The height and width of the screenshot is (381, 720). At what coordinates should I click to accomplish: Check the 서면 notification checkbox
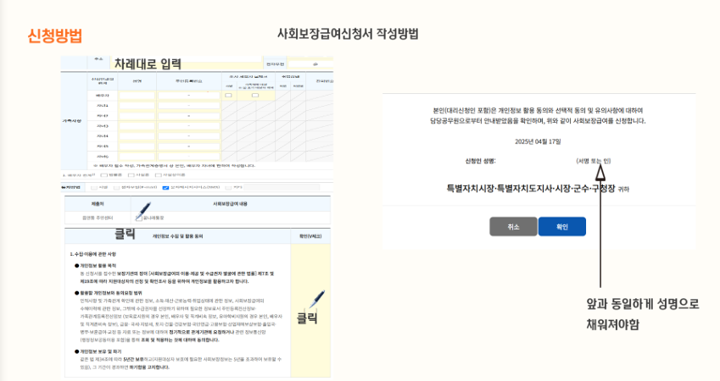[x=94, y=187]
